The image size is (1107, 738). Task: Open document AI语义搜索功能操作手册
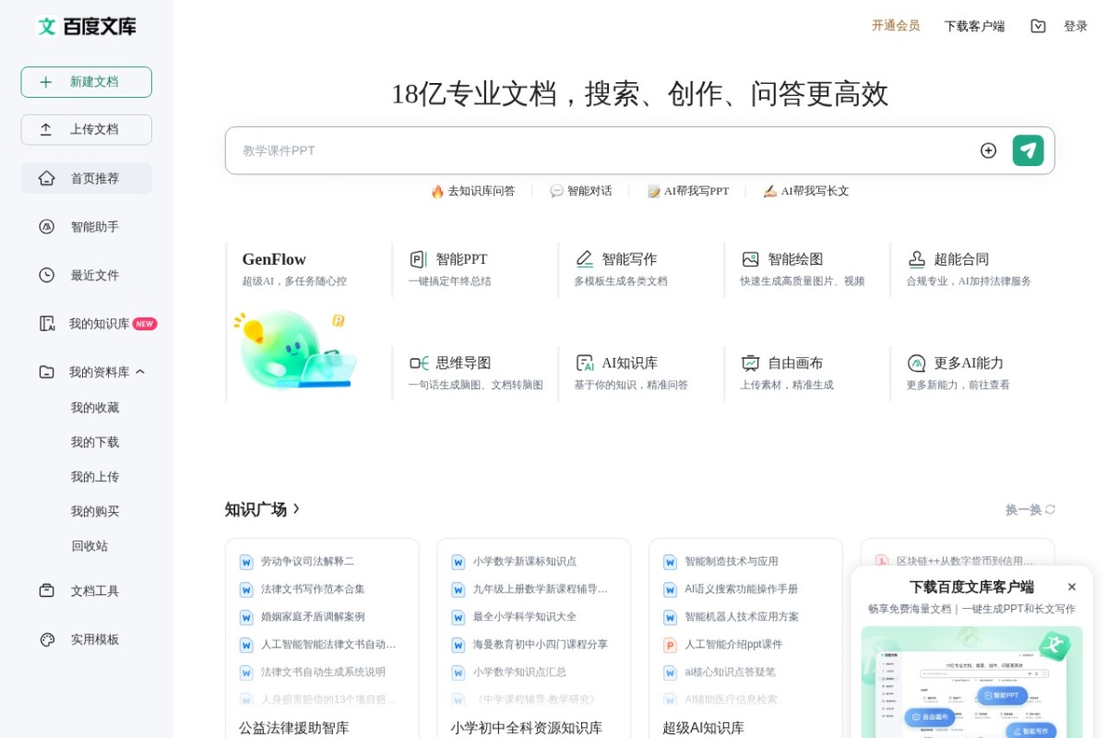742,589
